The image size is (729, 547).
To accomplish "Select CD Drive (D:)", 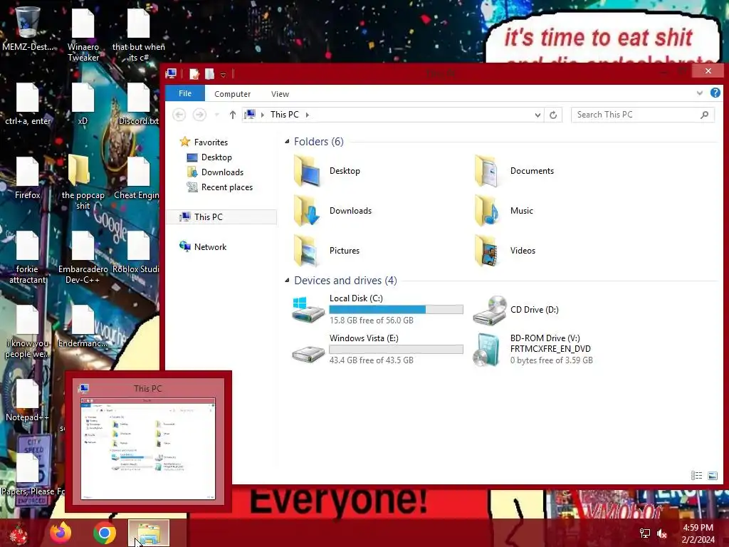I will pyautogui.click(x=516, y=310).
